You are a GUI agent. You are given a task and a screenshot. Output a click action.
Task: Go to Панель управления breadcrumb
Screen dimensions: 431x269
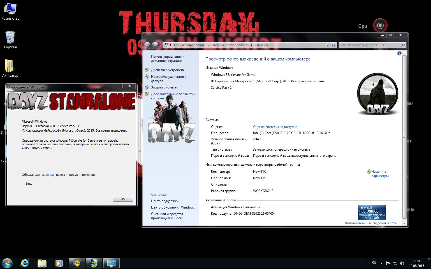pos(189,45)
